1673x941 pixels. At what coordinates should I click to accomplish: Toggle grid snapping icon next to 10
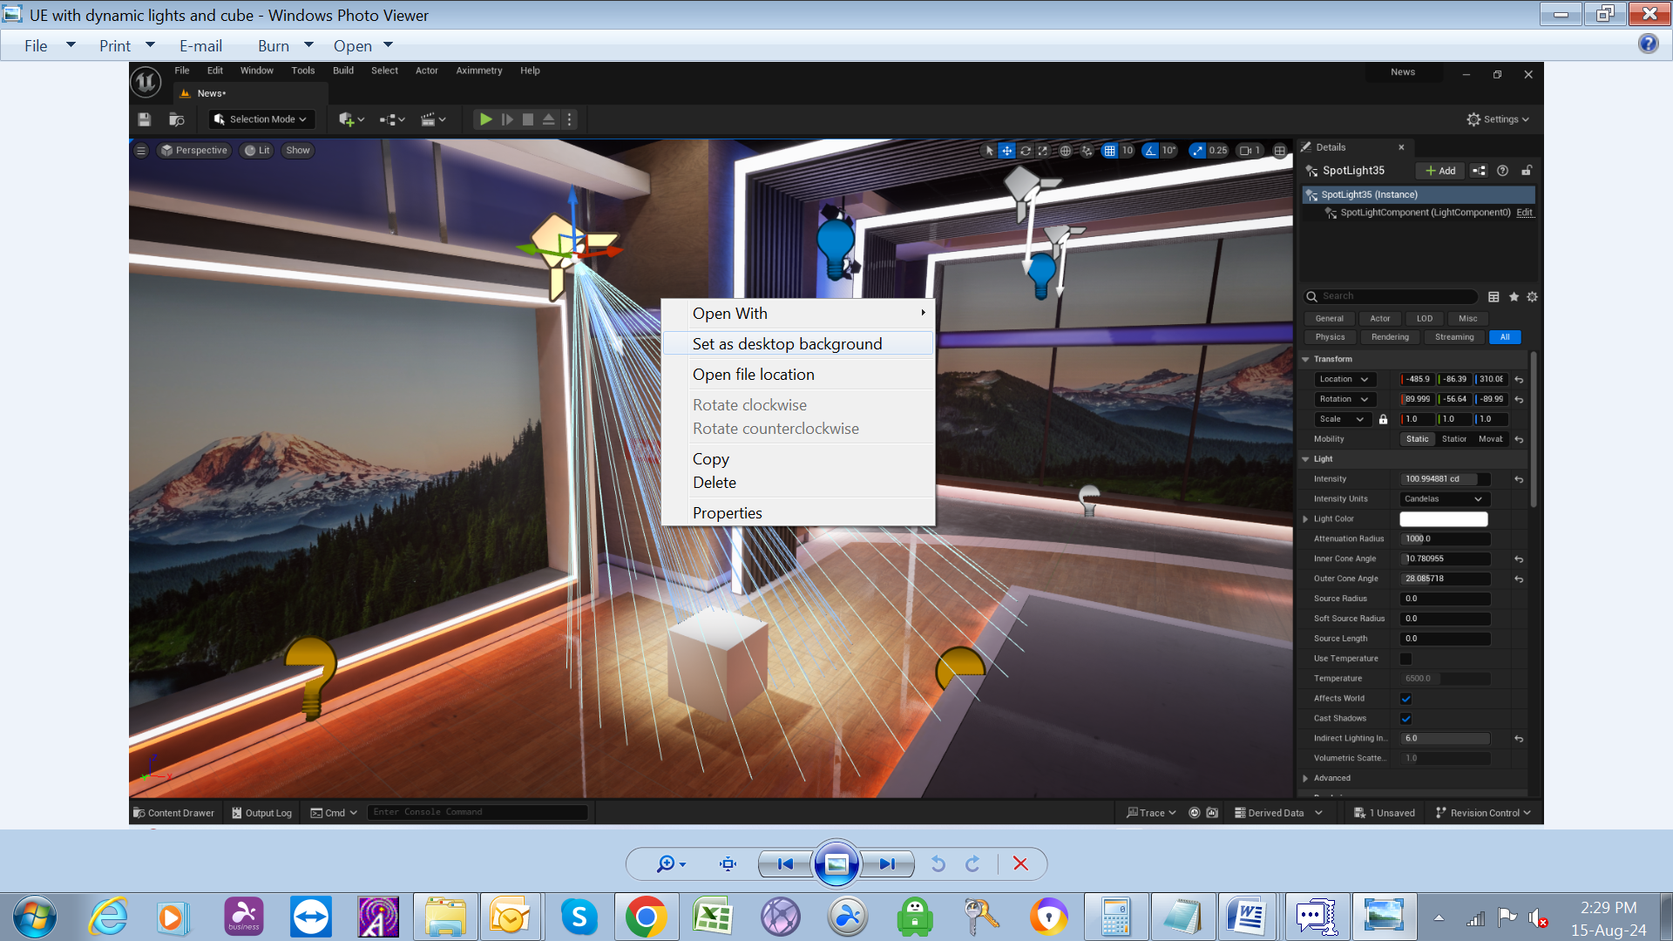1109,151
